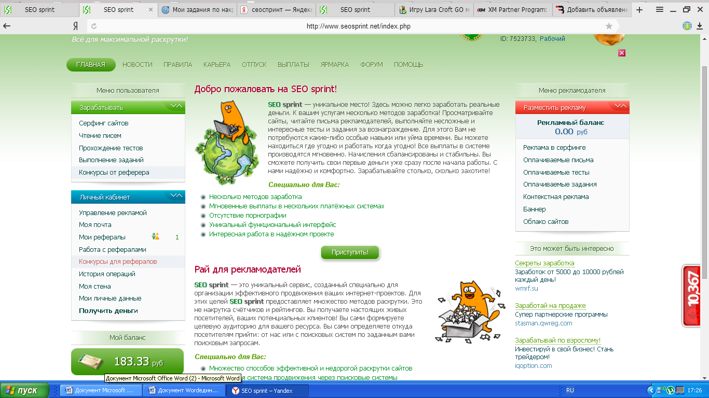Open the НОВОСТИ navigation item

(138, 65)
